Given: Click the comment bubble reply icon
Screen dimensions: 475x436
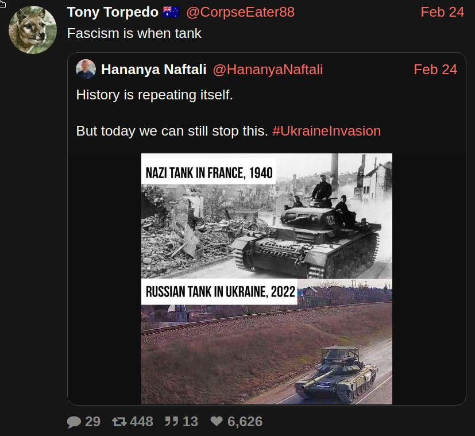Looking at the screenshot, I should tap(74, 422).
